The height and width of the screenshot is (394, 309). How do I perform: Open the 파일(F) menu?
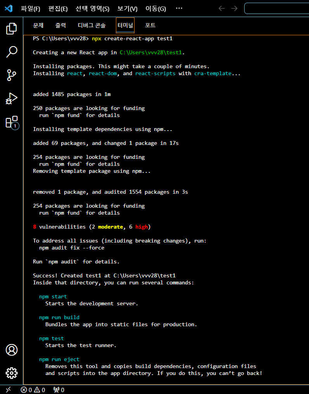30,9
